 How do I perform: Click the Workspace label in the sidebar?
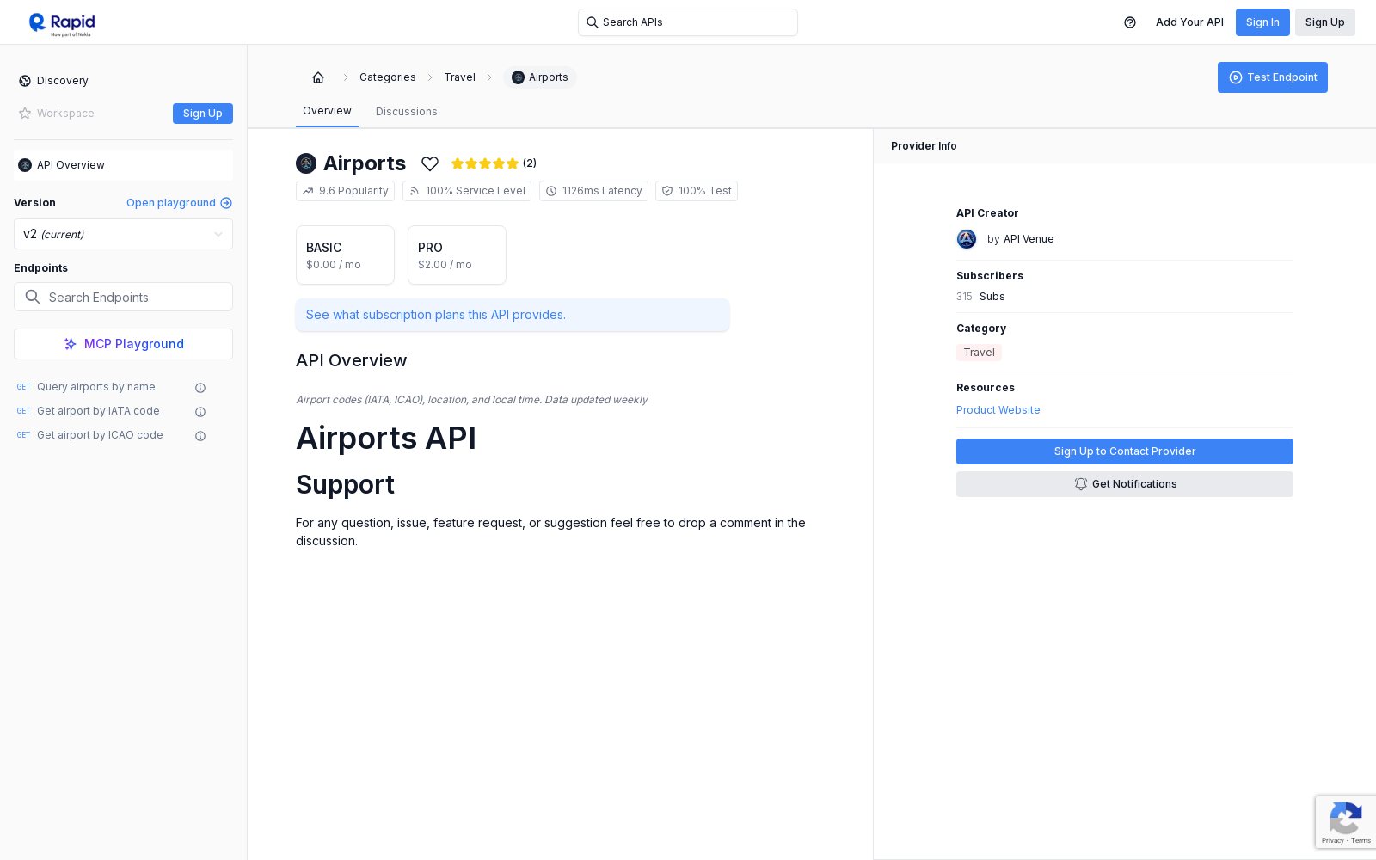65,114
